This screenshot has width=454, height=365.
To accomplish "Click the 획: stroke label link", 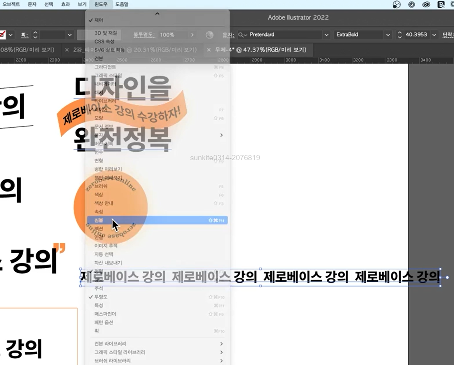I will pos(24,35).
